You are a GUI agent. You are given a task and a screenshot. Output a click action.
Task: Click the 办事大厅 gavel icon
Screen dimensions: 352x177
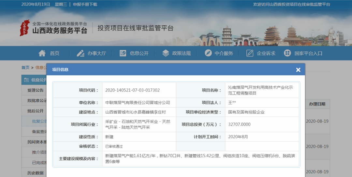click(x=81, y=53)
